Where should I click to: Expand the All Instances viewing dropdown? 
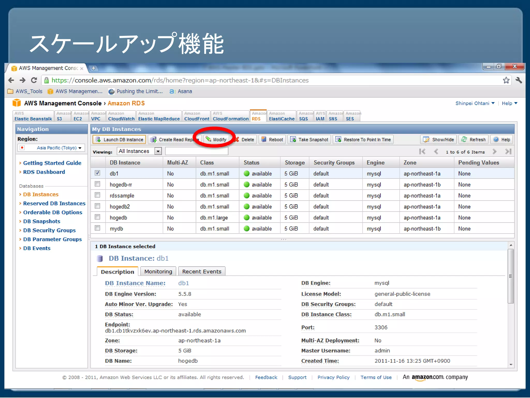point(158,151)
